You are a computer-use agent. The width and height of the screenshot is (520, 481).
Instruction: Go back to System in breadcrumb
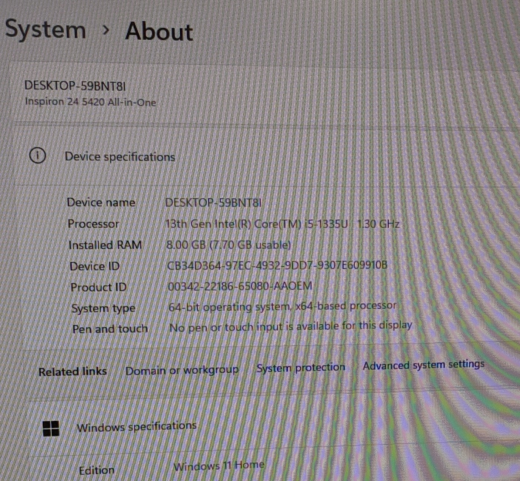(x=45, y=30)
